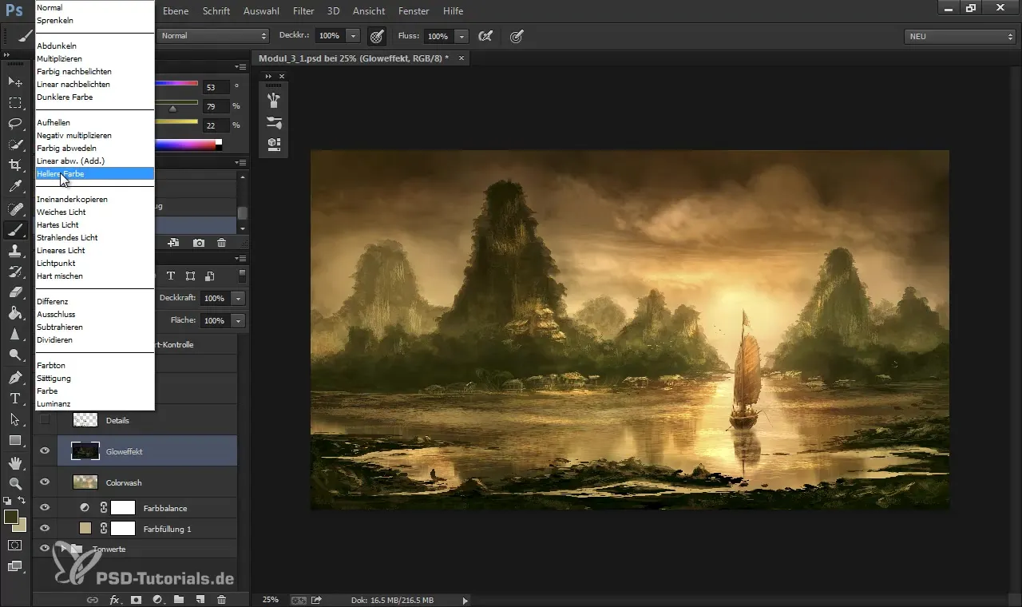
Task: Toggle the layer filter switch
Action: coord(242,276)
